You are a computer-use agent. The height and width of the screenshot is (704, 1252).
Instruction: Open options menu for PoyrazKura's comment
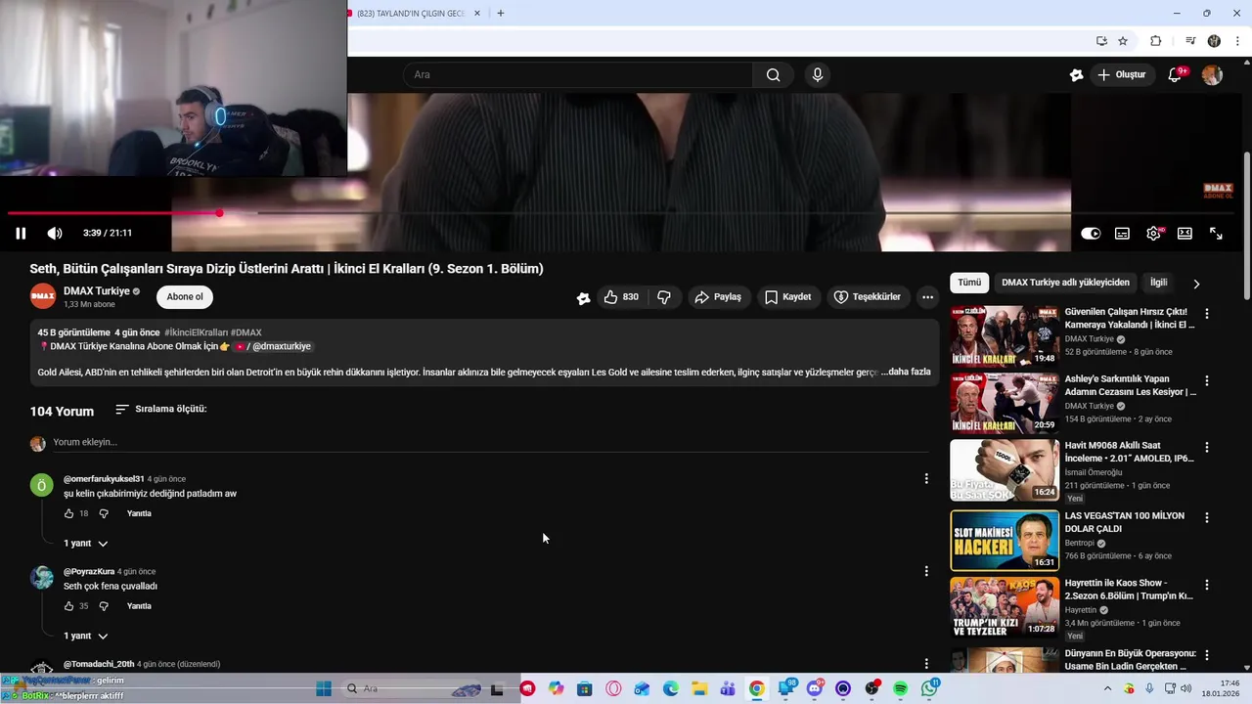click(x=926, y=571)
